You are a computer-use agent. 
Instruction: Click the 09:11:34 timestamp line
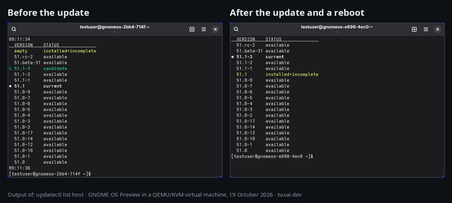20,39
